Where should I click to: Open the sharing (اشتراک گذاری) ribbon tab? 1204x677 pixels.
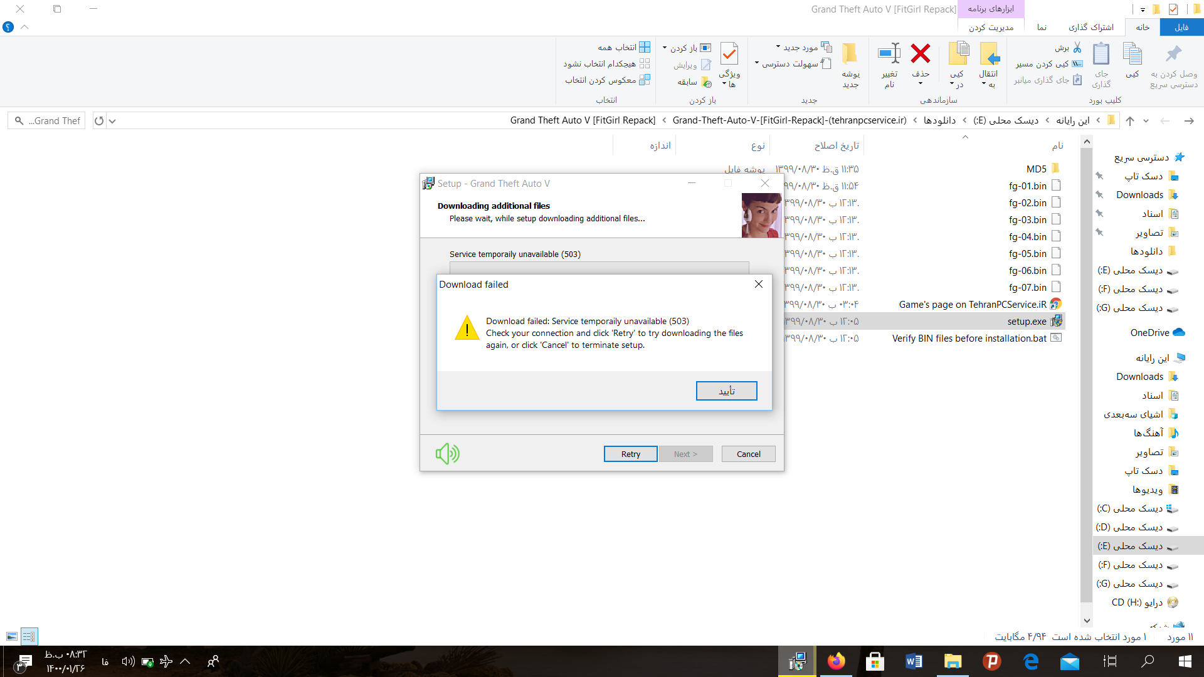[x=1090, y=27]
